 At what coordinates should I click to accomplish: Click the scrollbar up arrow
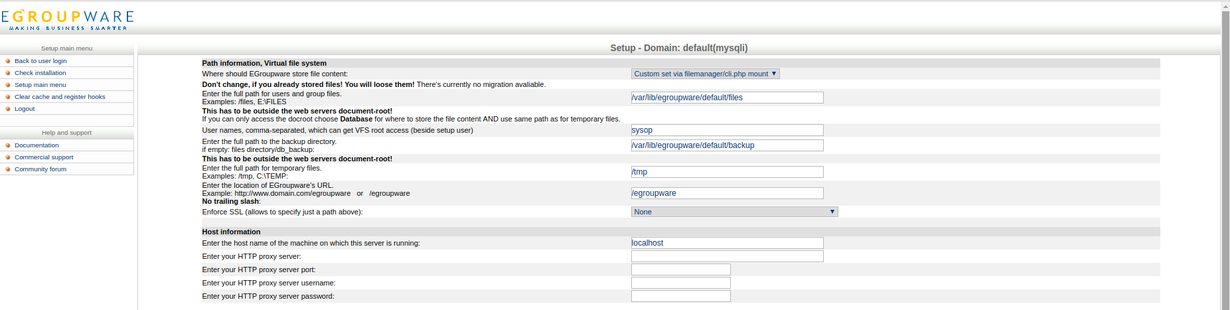pos(1225,6)
